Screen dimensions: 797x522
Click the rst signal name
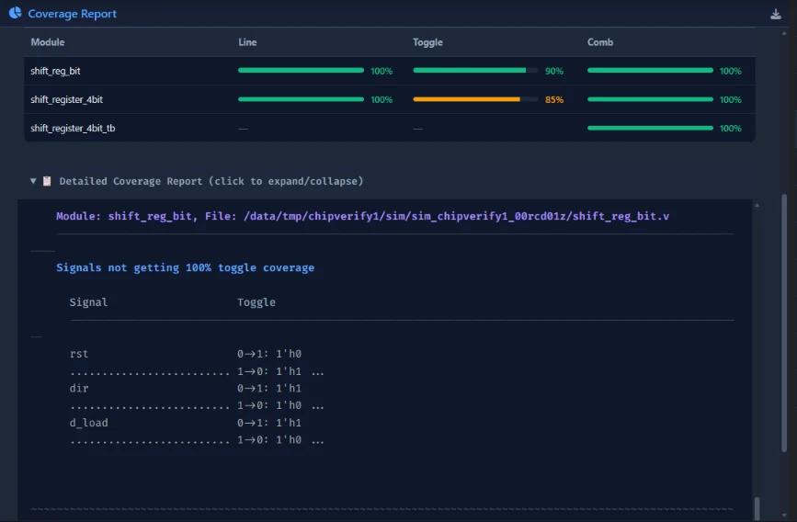(79, 353)
